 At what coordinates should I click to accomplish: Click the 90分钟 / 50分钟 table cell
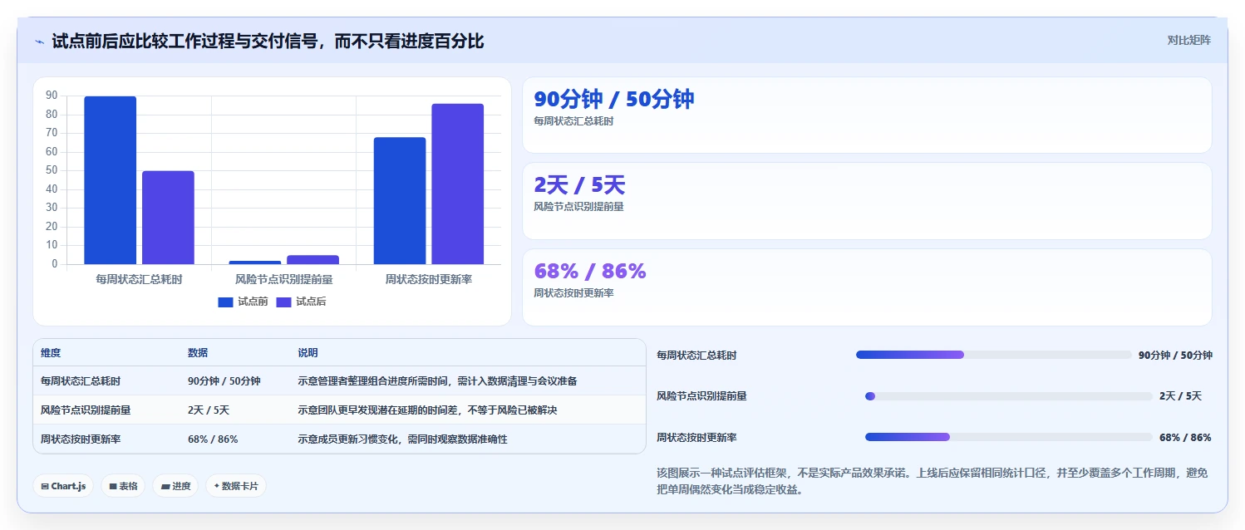tap(224, 381)
